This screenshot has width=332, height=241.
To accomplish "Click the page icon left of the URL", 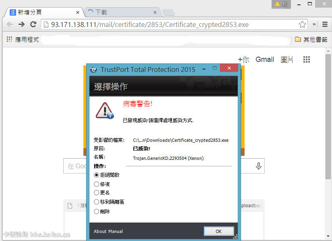I will 46,25.
